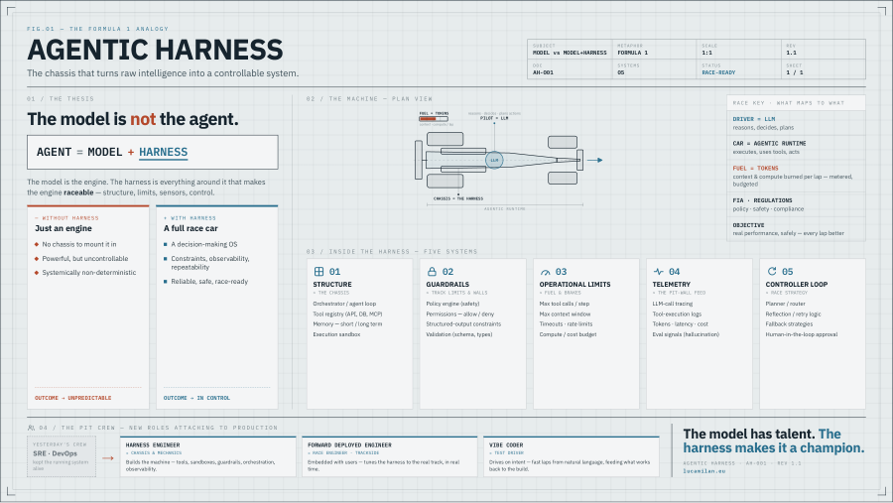Click the 'Execution sandbox' line
The width and height of the screenshot is (893, 503).
coord(336,334)
